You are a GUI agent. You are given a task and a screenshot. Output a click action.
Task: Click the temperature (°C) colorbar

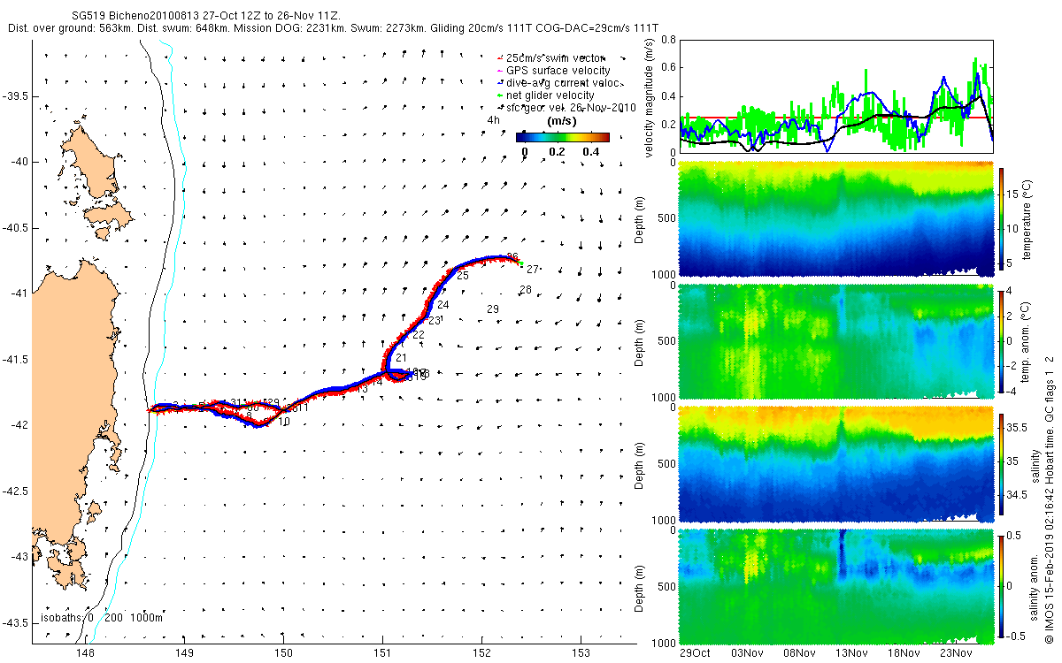[x=1002, y=217]
